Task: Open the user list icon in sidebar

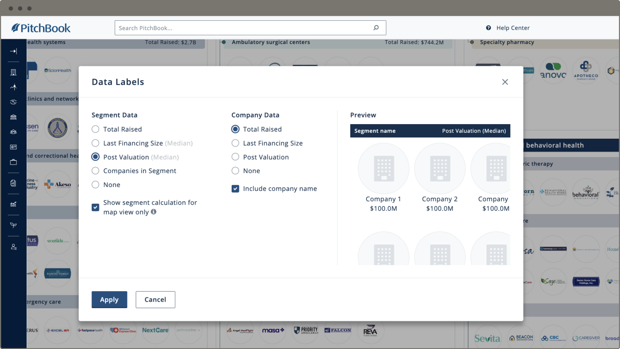Action: [x=13, y=247]
